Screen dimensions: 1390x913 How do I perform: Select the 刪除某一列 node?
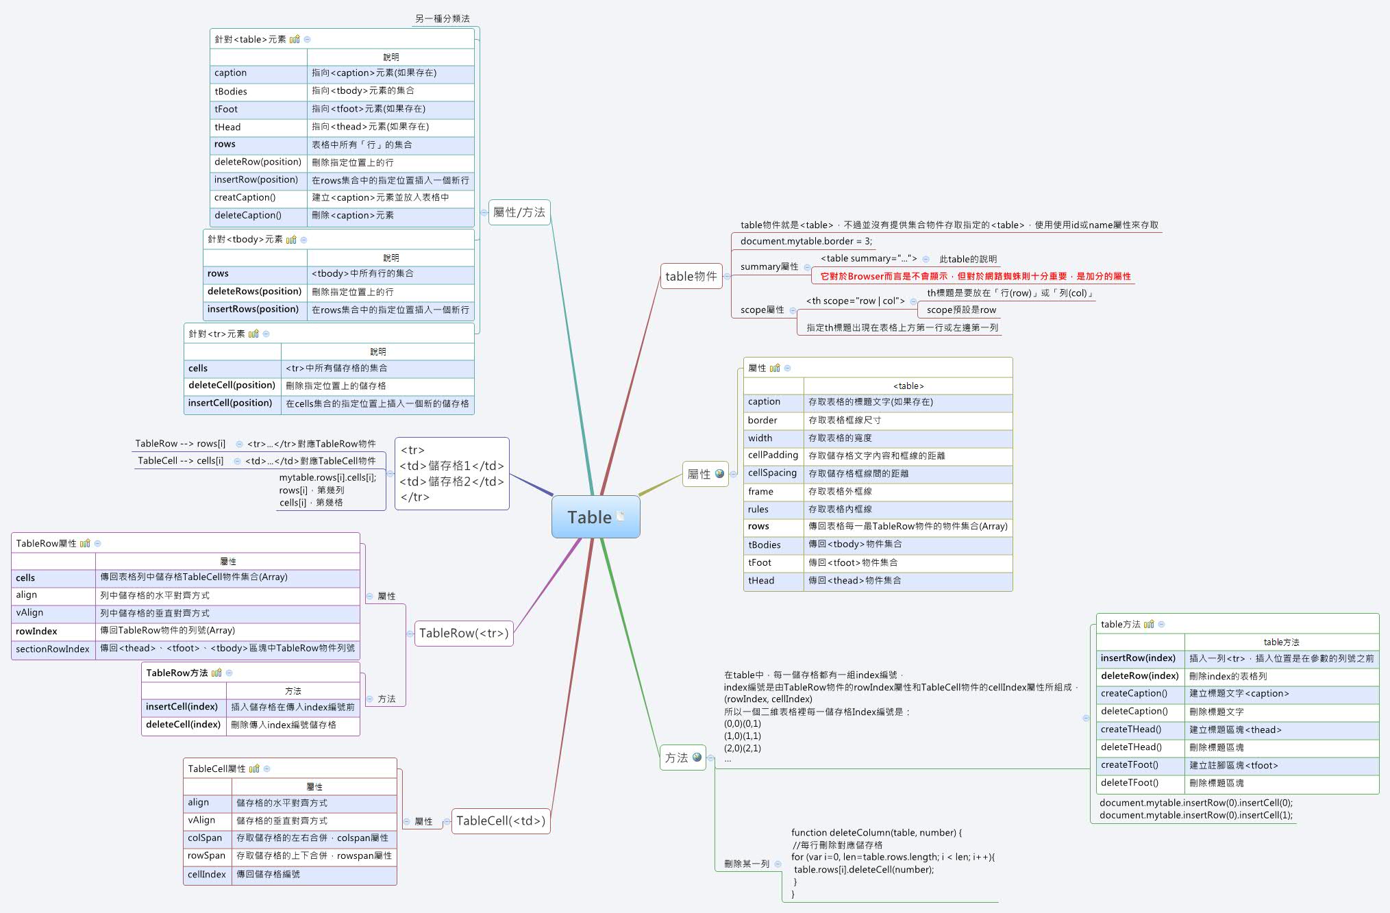coord(748,864)
